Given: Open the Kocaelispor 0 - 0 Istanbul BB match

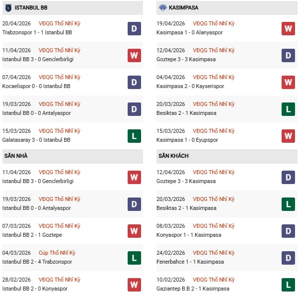Looking at the screenshot, I should pyautogui.click(x=36, y=86).
